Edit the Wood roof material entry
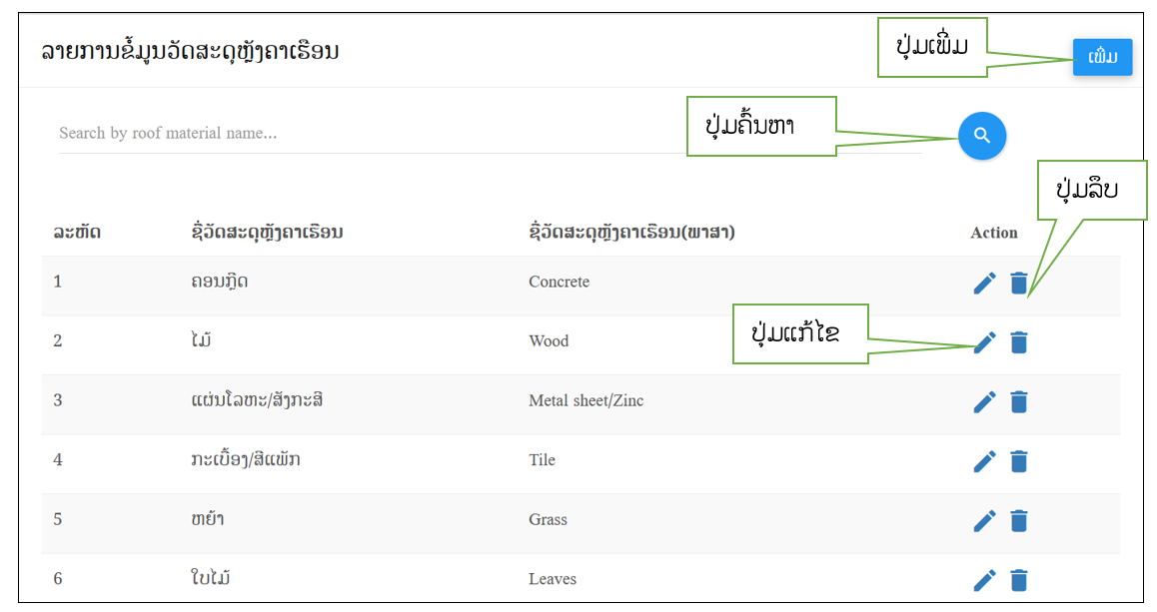Screen dimensions: 1157x612 [984, 342]
